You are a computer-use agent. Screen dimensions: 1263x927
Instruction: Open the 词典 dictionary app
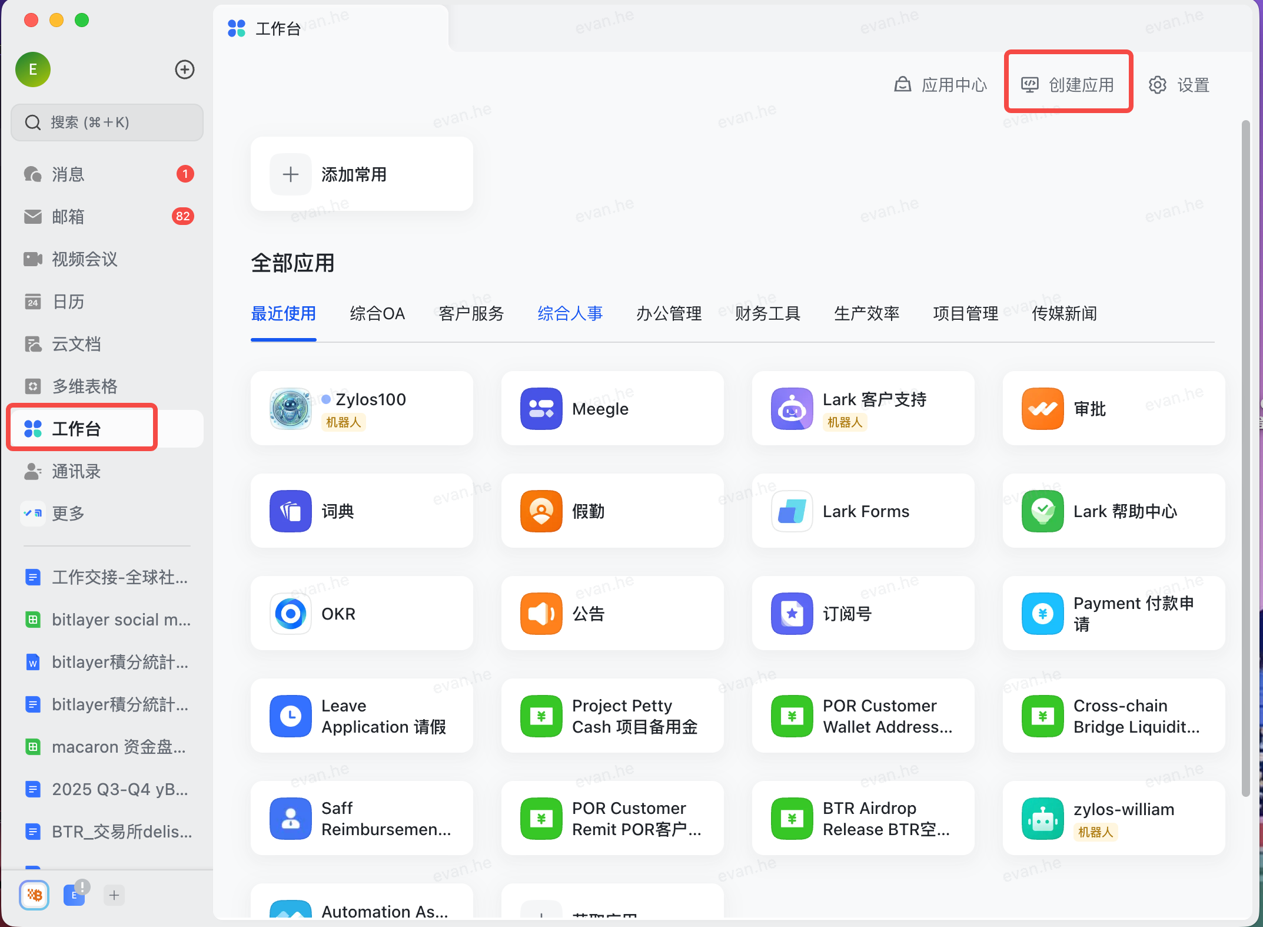click(x=361, y=511)
